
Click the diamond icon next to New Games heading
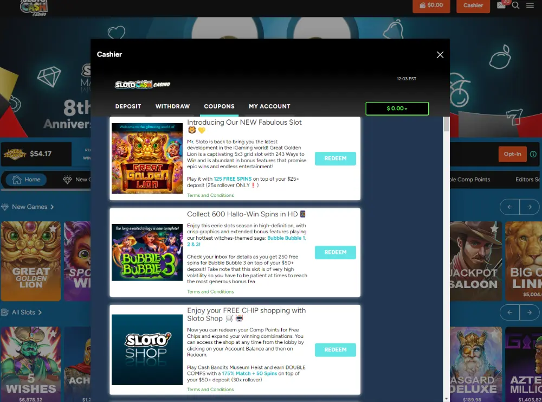point(5,207)
